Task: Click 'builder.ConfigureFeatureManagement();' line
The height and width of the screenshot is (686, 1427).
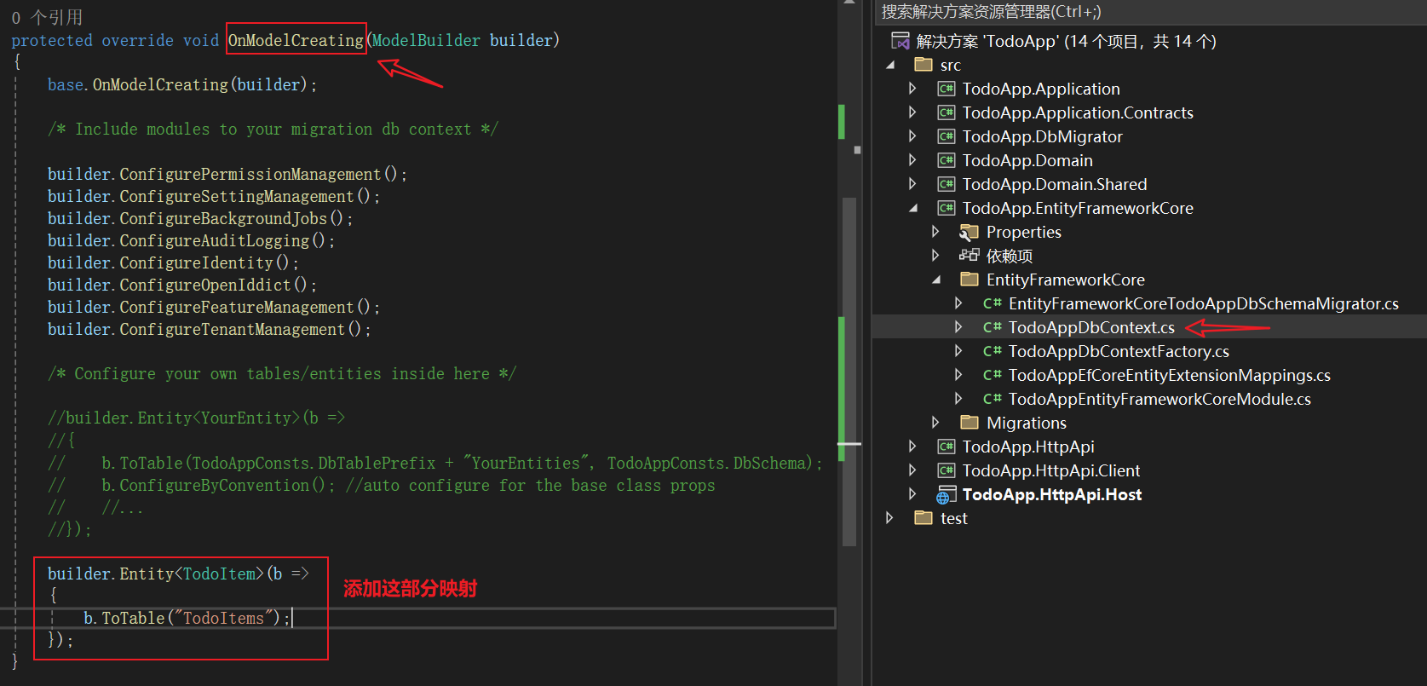Action: (x=214, y=307)
